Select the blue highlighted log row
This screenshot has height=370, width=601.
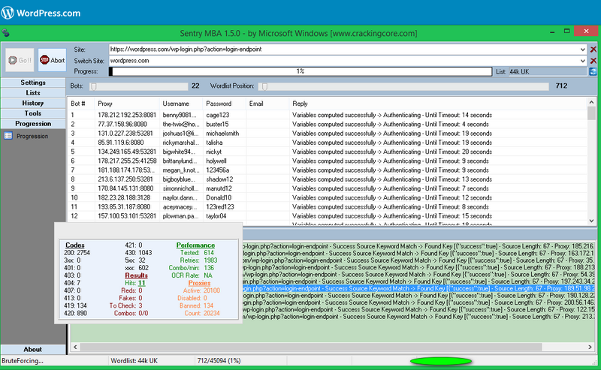(x=418, y=288)
